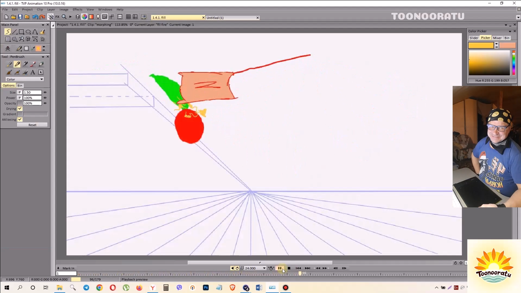Adjust the rainbow hue slider
The width and height of the screenshot is (521, 293).
tap(514, 63)
